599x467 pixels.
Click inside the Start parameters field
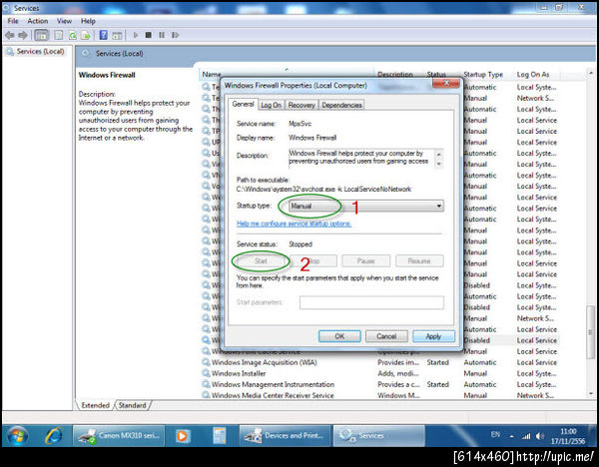coord(371,302)
